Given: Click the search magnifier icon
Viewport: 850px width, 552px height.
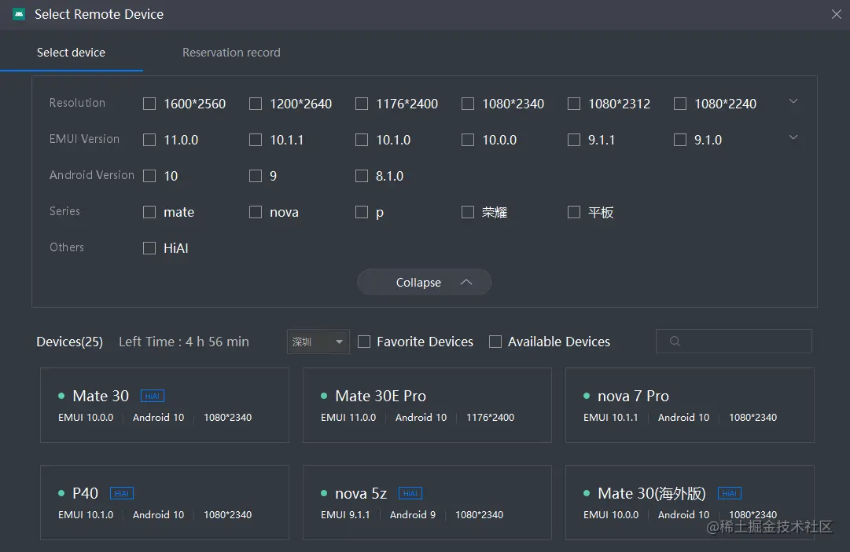Looking at the screenshot, I should click(675, 341).
